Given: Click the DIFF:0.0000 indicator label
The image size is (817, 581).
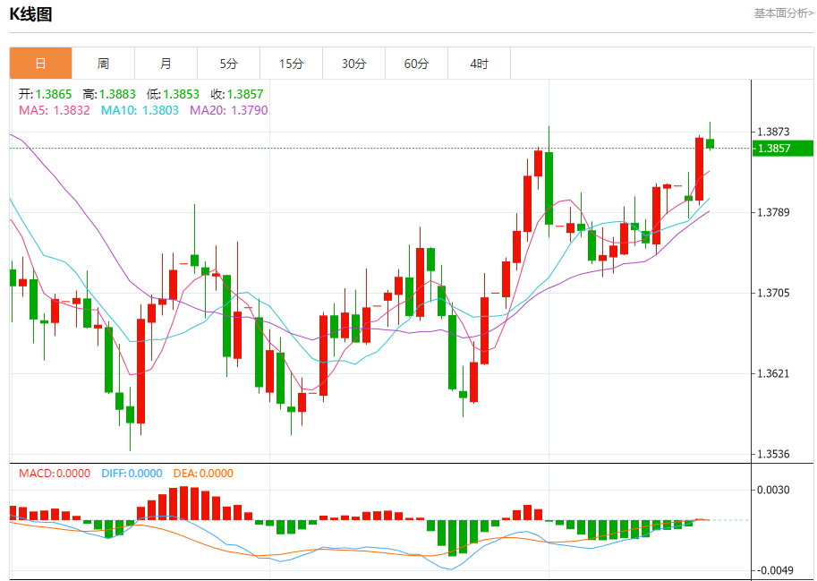Looking at the screenshot, I should click(x=132, y=474).
